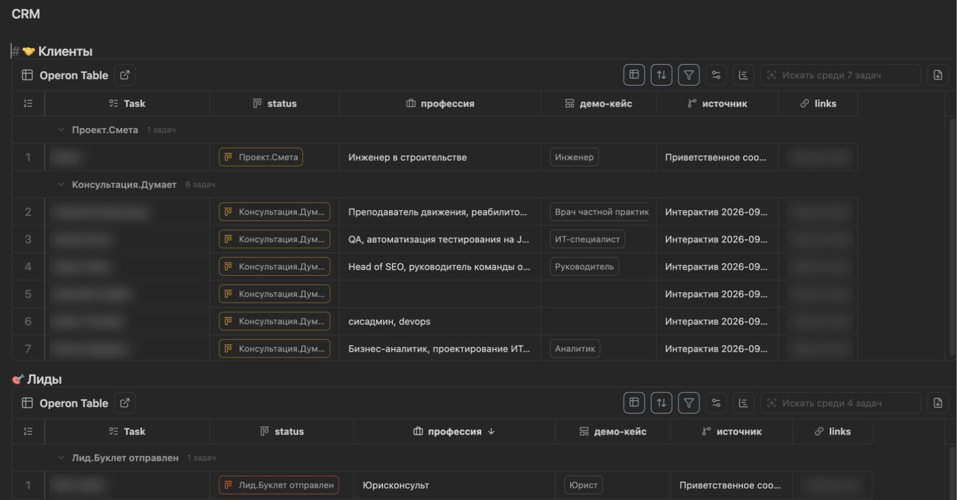
Task: Open the Лиды table in a new window
Action: tap(125, 403)
